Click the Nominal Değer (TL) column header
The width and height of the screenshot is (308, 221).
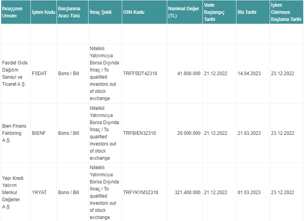pos(185,12)
